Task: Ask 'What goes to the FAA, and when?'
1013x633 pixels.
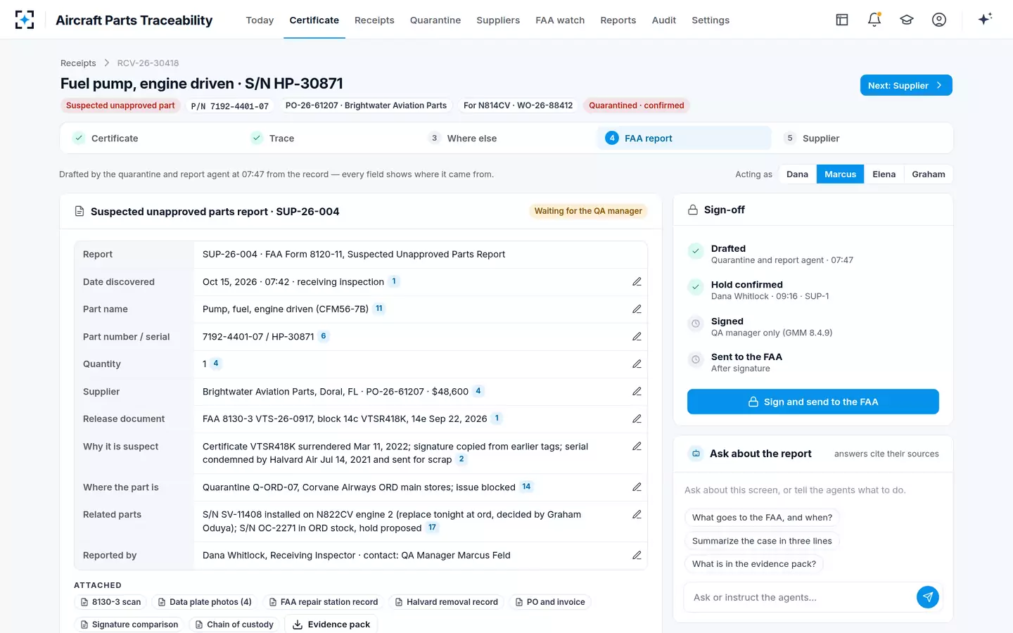Action: point(762,518)
